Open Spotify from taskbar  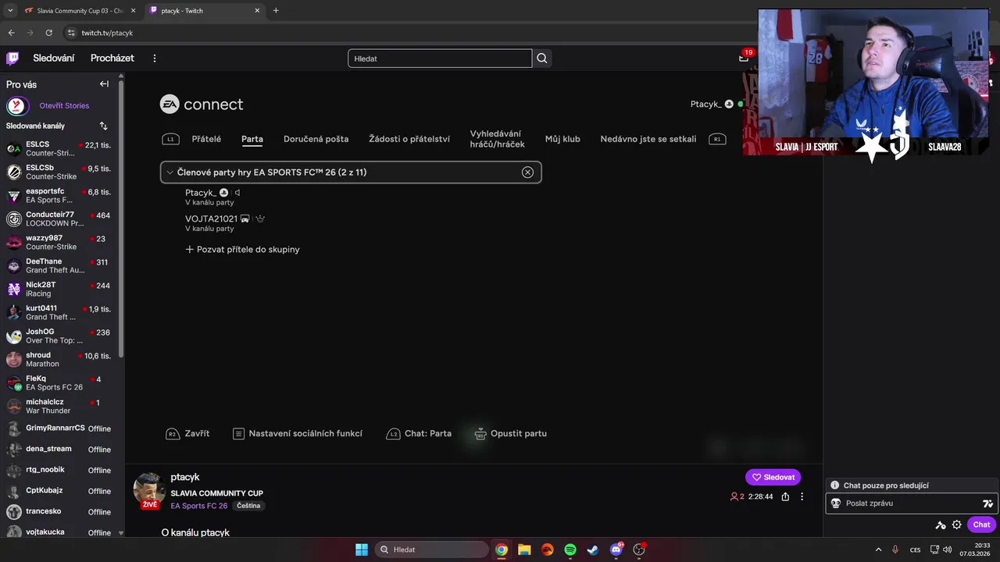(570, 550)
